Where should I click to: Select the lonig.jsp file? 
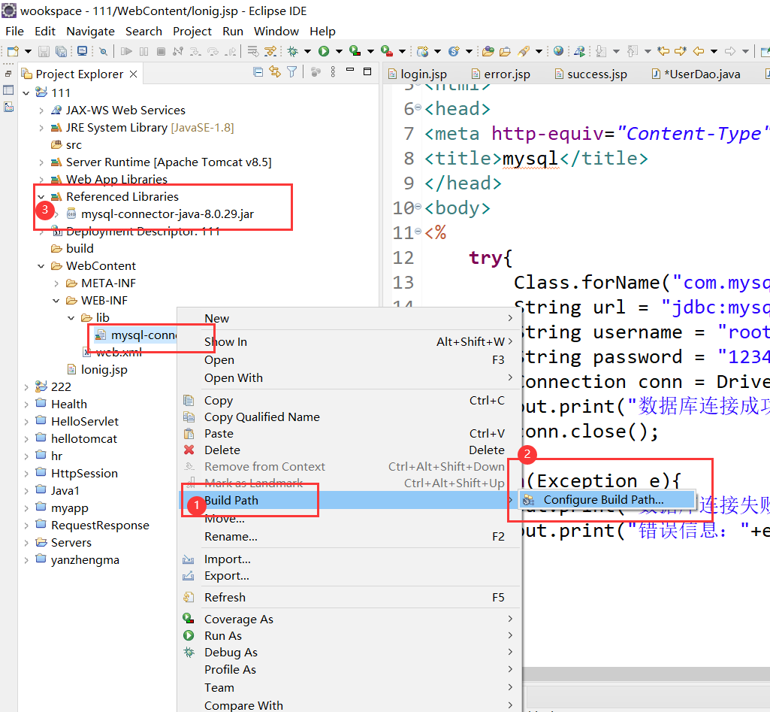[x=104, y=369]
